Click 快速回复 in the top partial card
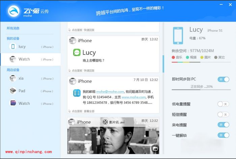Image resolution: width=236 pixels, height=159 pixels. pyautogui.click(x=89, y=30)
